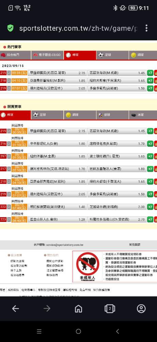The width and height of the screenshot is (157, 342).
Task: Tap Android system back triangle
Action: pyautogui.click(x=117, y=331)
